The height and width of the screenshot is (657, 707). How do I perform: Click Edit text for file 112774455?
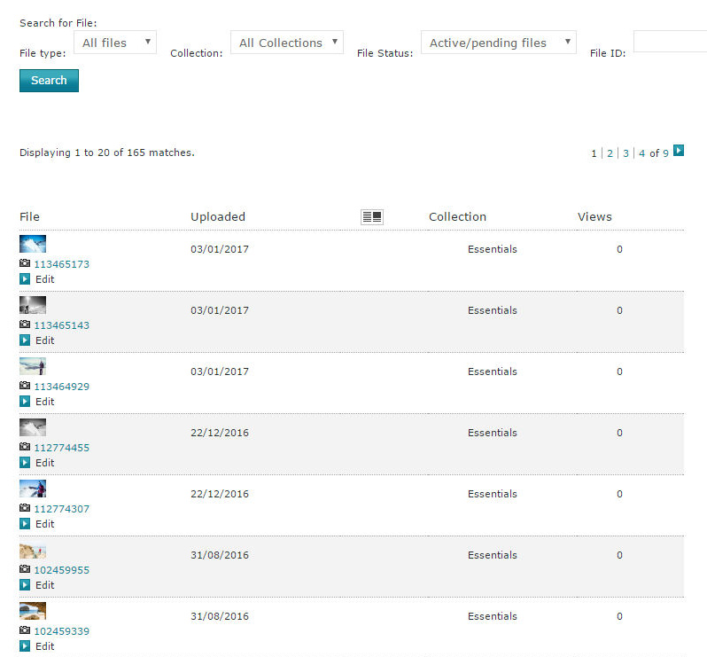[44, 463]
